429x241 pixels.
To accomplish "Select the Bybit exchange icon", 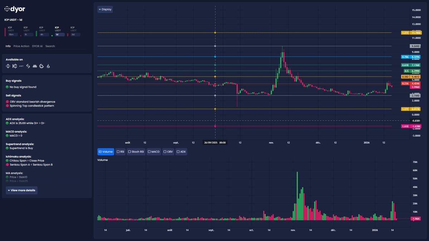I will click(21, 66).
